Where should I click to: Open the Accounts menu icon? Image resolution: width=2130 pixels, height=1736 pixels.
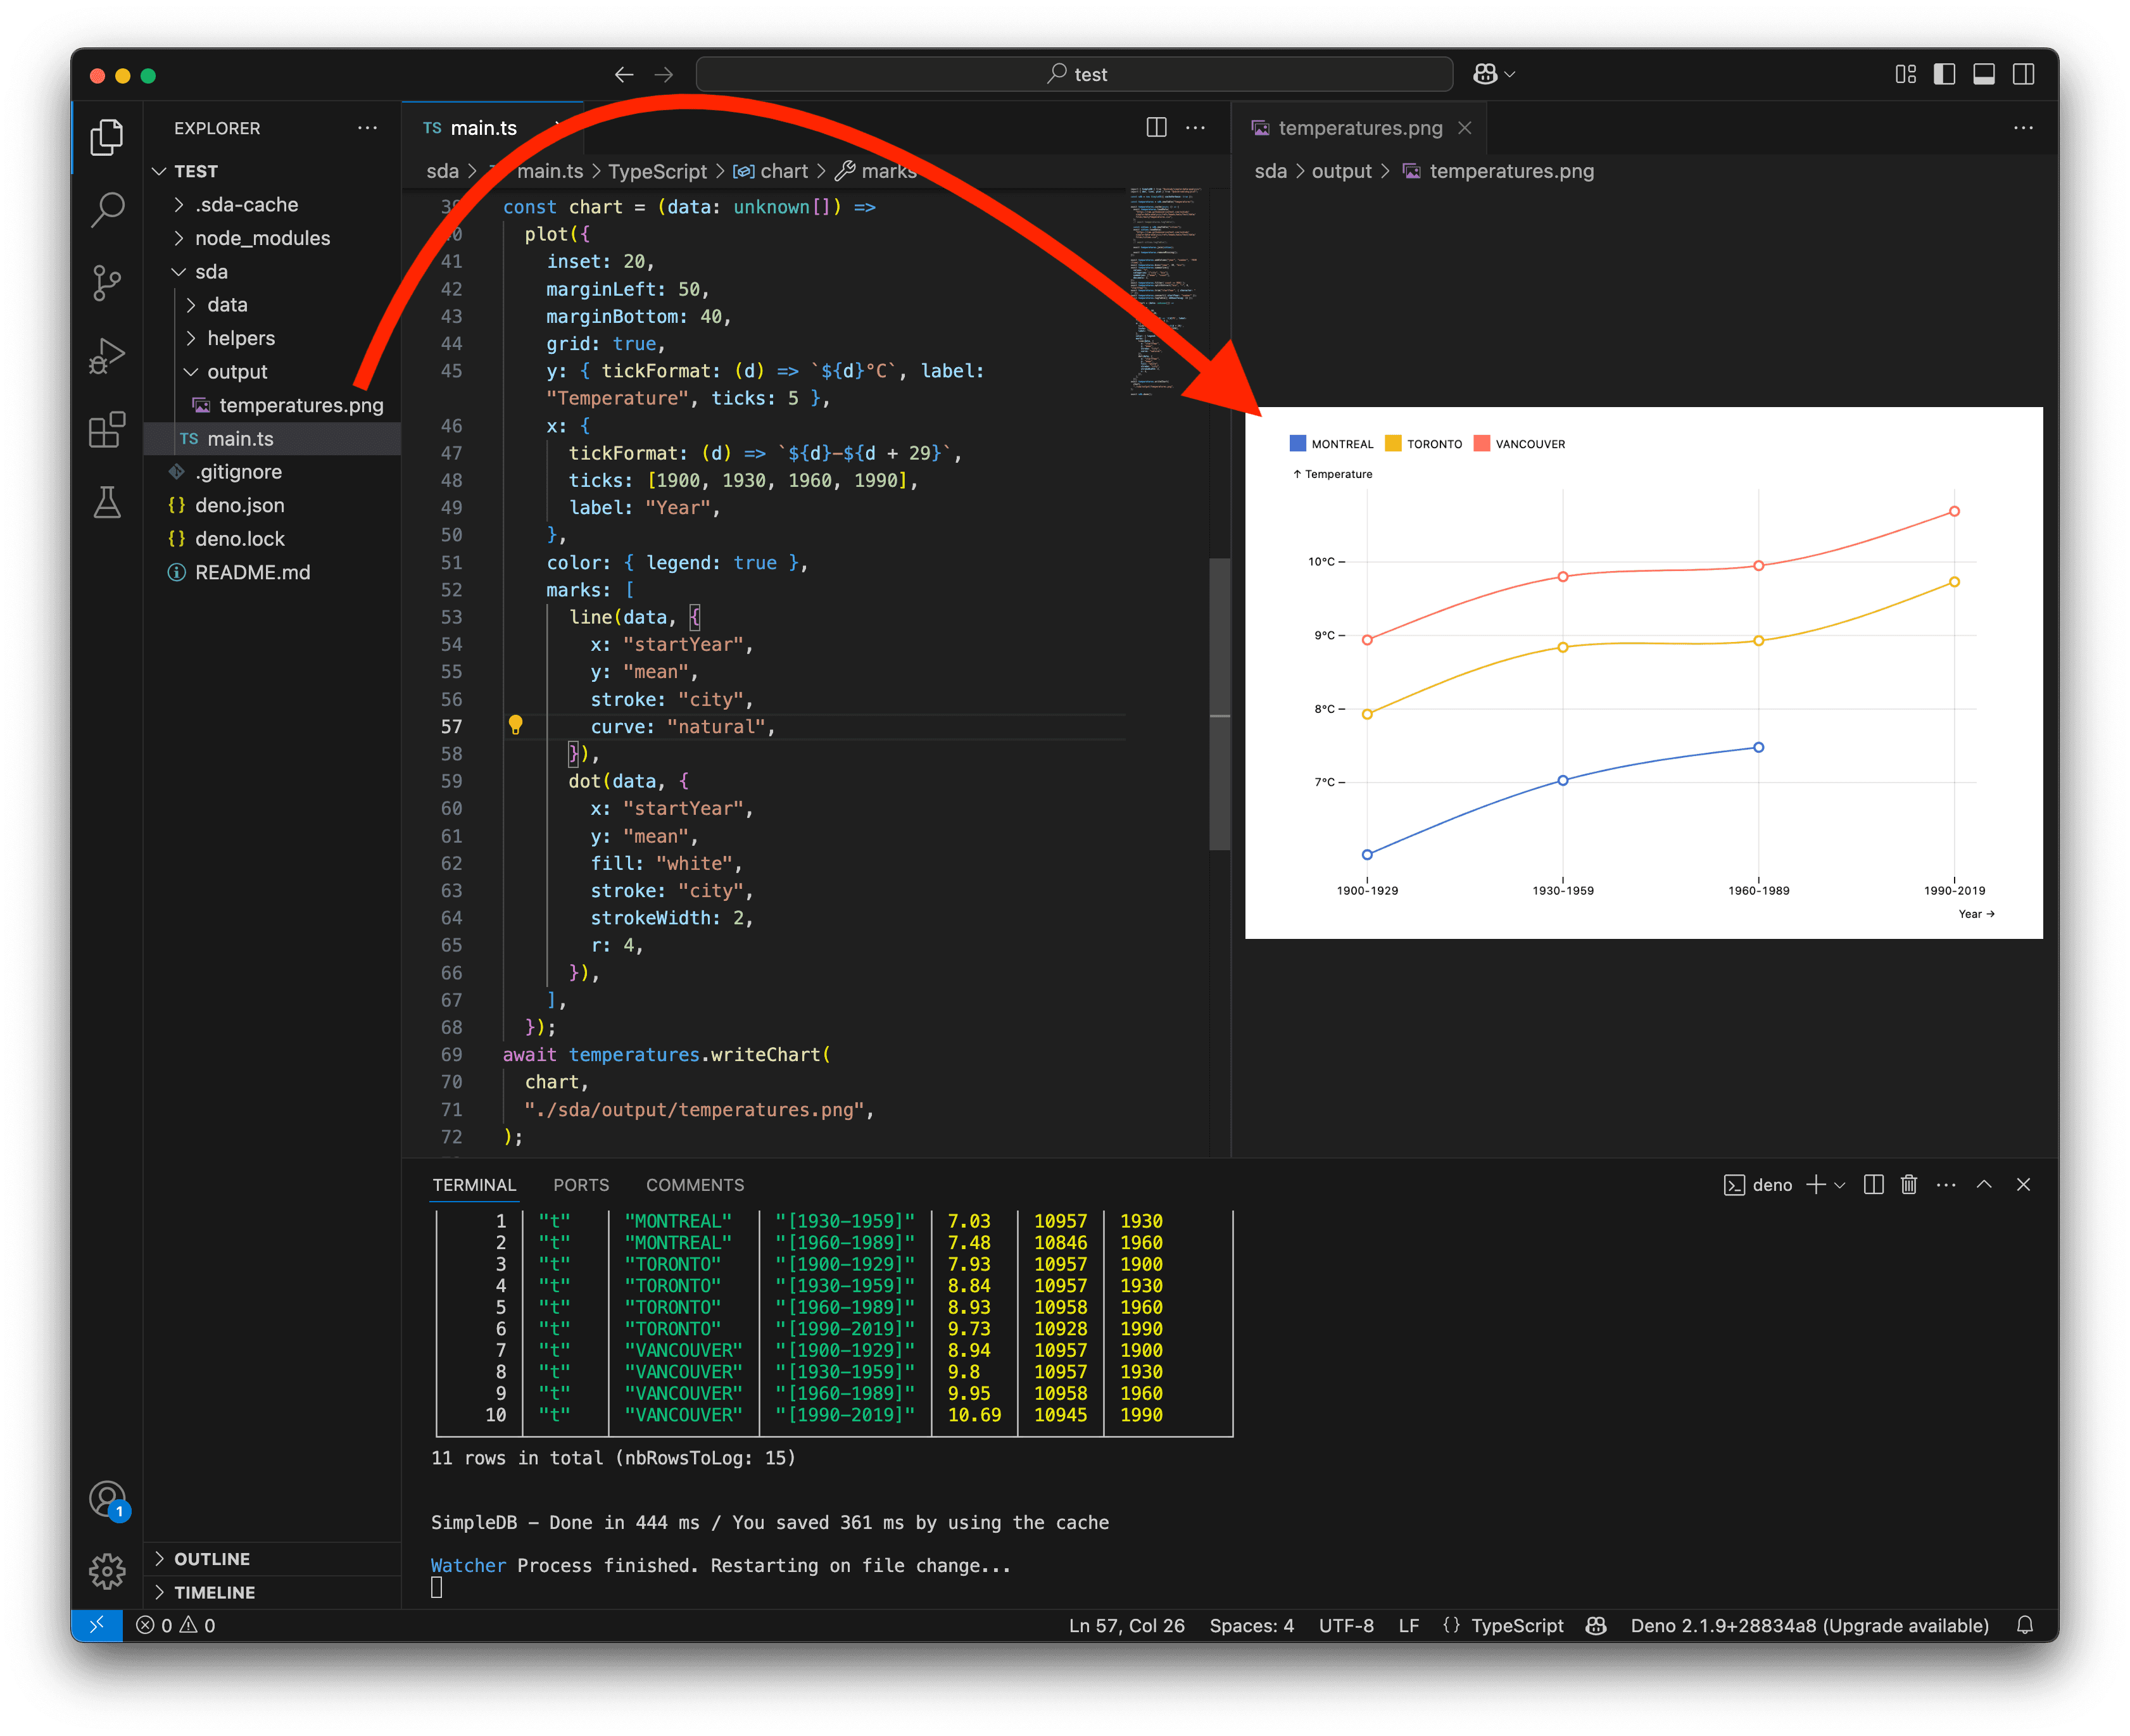[x=107, y=1499]
